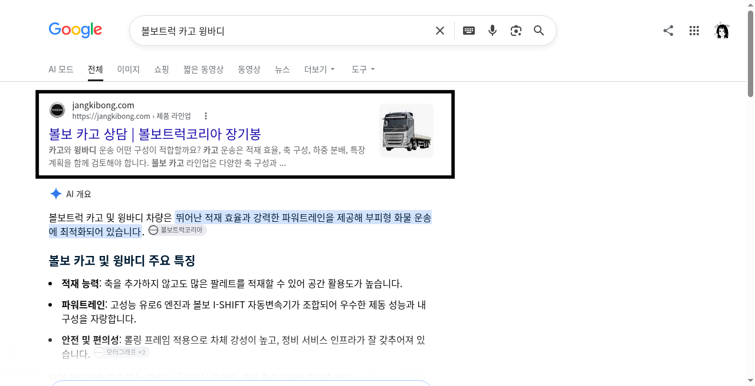Image resolution: width=755 pixels, height=386 pixels.
Task: Switch to the 동영상 tab
Action: click(x=250, y=69)
